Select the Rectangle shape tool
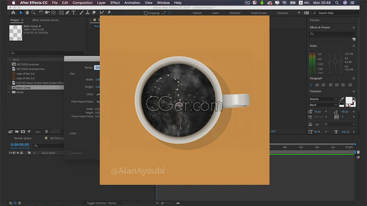Image resolution: width=367 pixels, height=206 pixels. coord(61,12)
